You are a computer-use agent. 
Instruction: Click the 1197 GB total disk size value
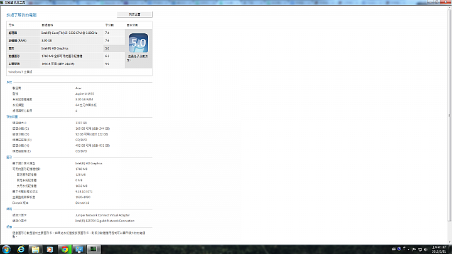click(81, 123)
